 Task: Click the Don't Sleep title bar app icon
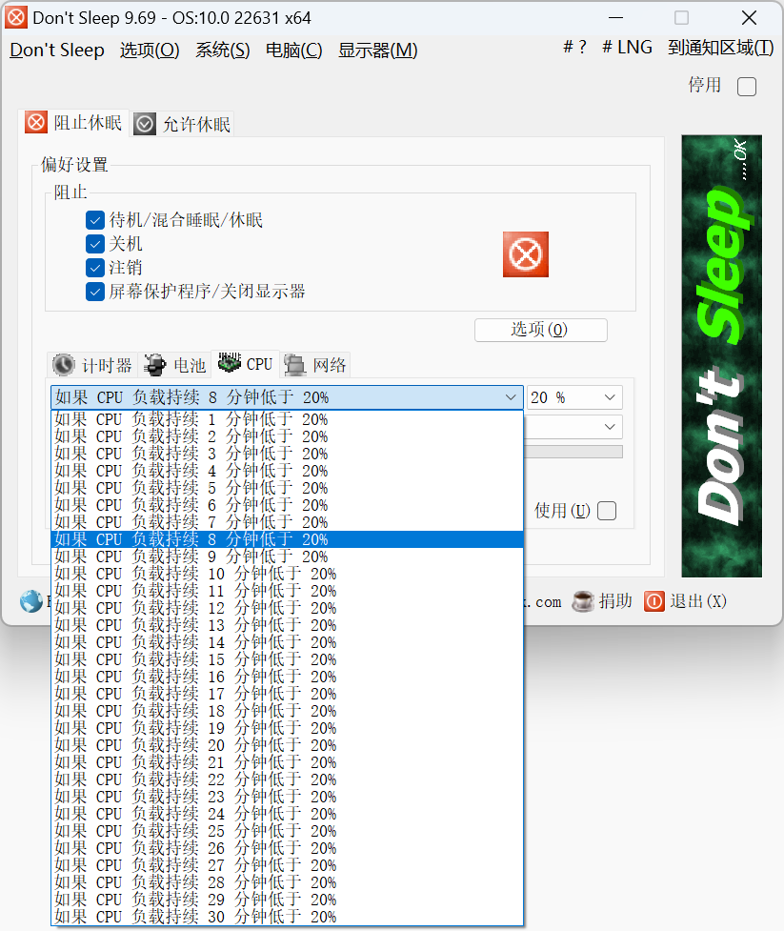coord(16,18)
